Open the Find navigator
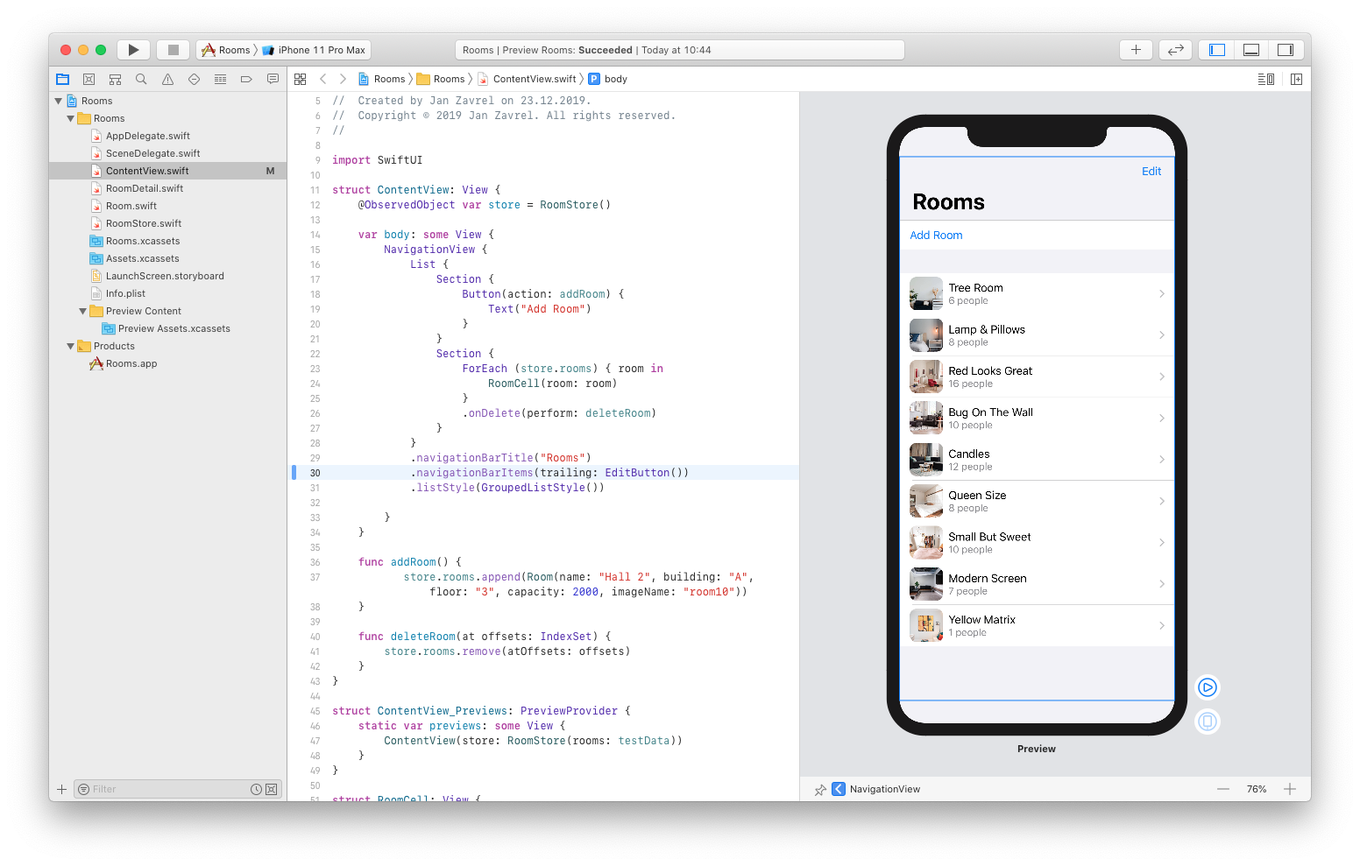 click(x=141, y=78)
